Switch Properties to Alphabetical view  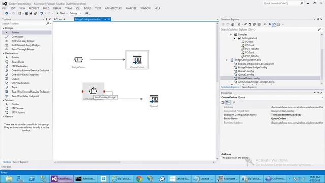click(x=228, y=102)
